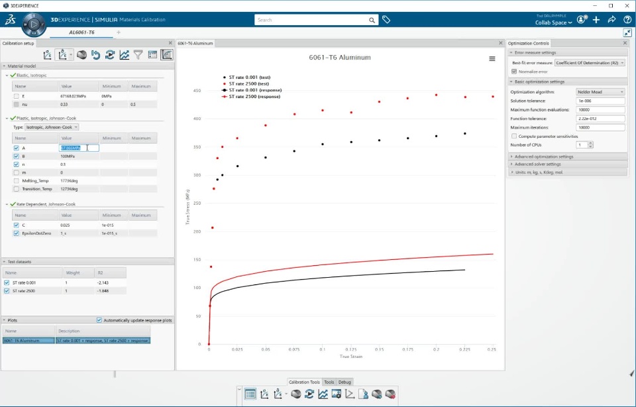Viewport: 636px width, 407px height.
Task: Toggle the Normalize error checkbox
Action: click(514, 72)
